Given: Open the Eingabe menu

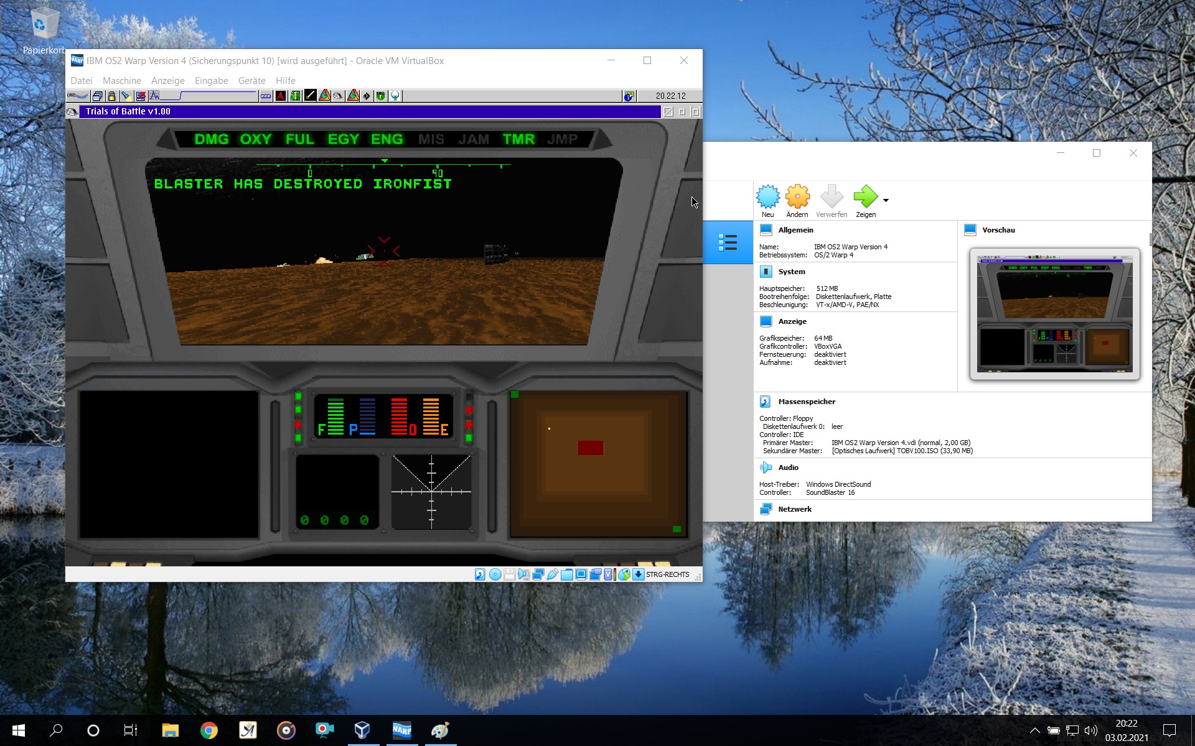Looking at the screenshot, I should tap(212, 81).
